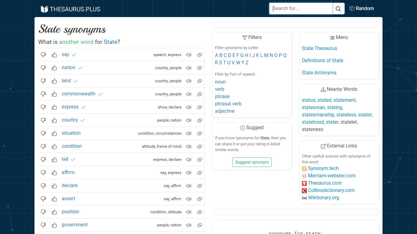Filter by phrasal verb

[228, 104]
